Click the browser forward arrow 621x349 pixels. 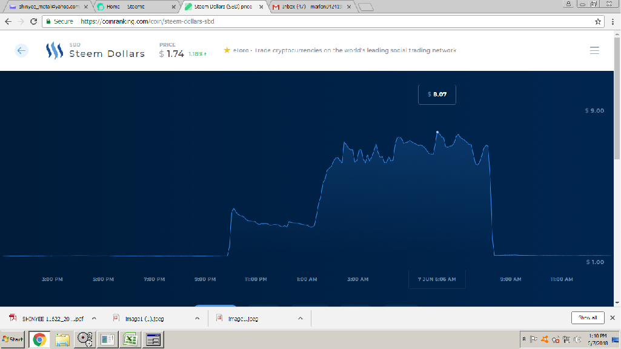(x=21, y=21)
